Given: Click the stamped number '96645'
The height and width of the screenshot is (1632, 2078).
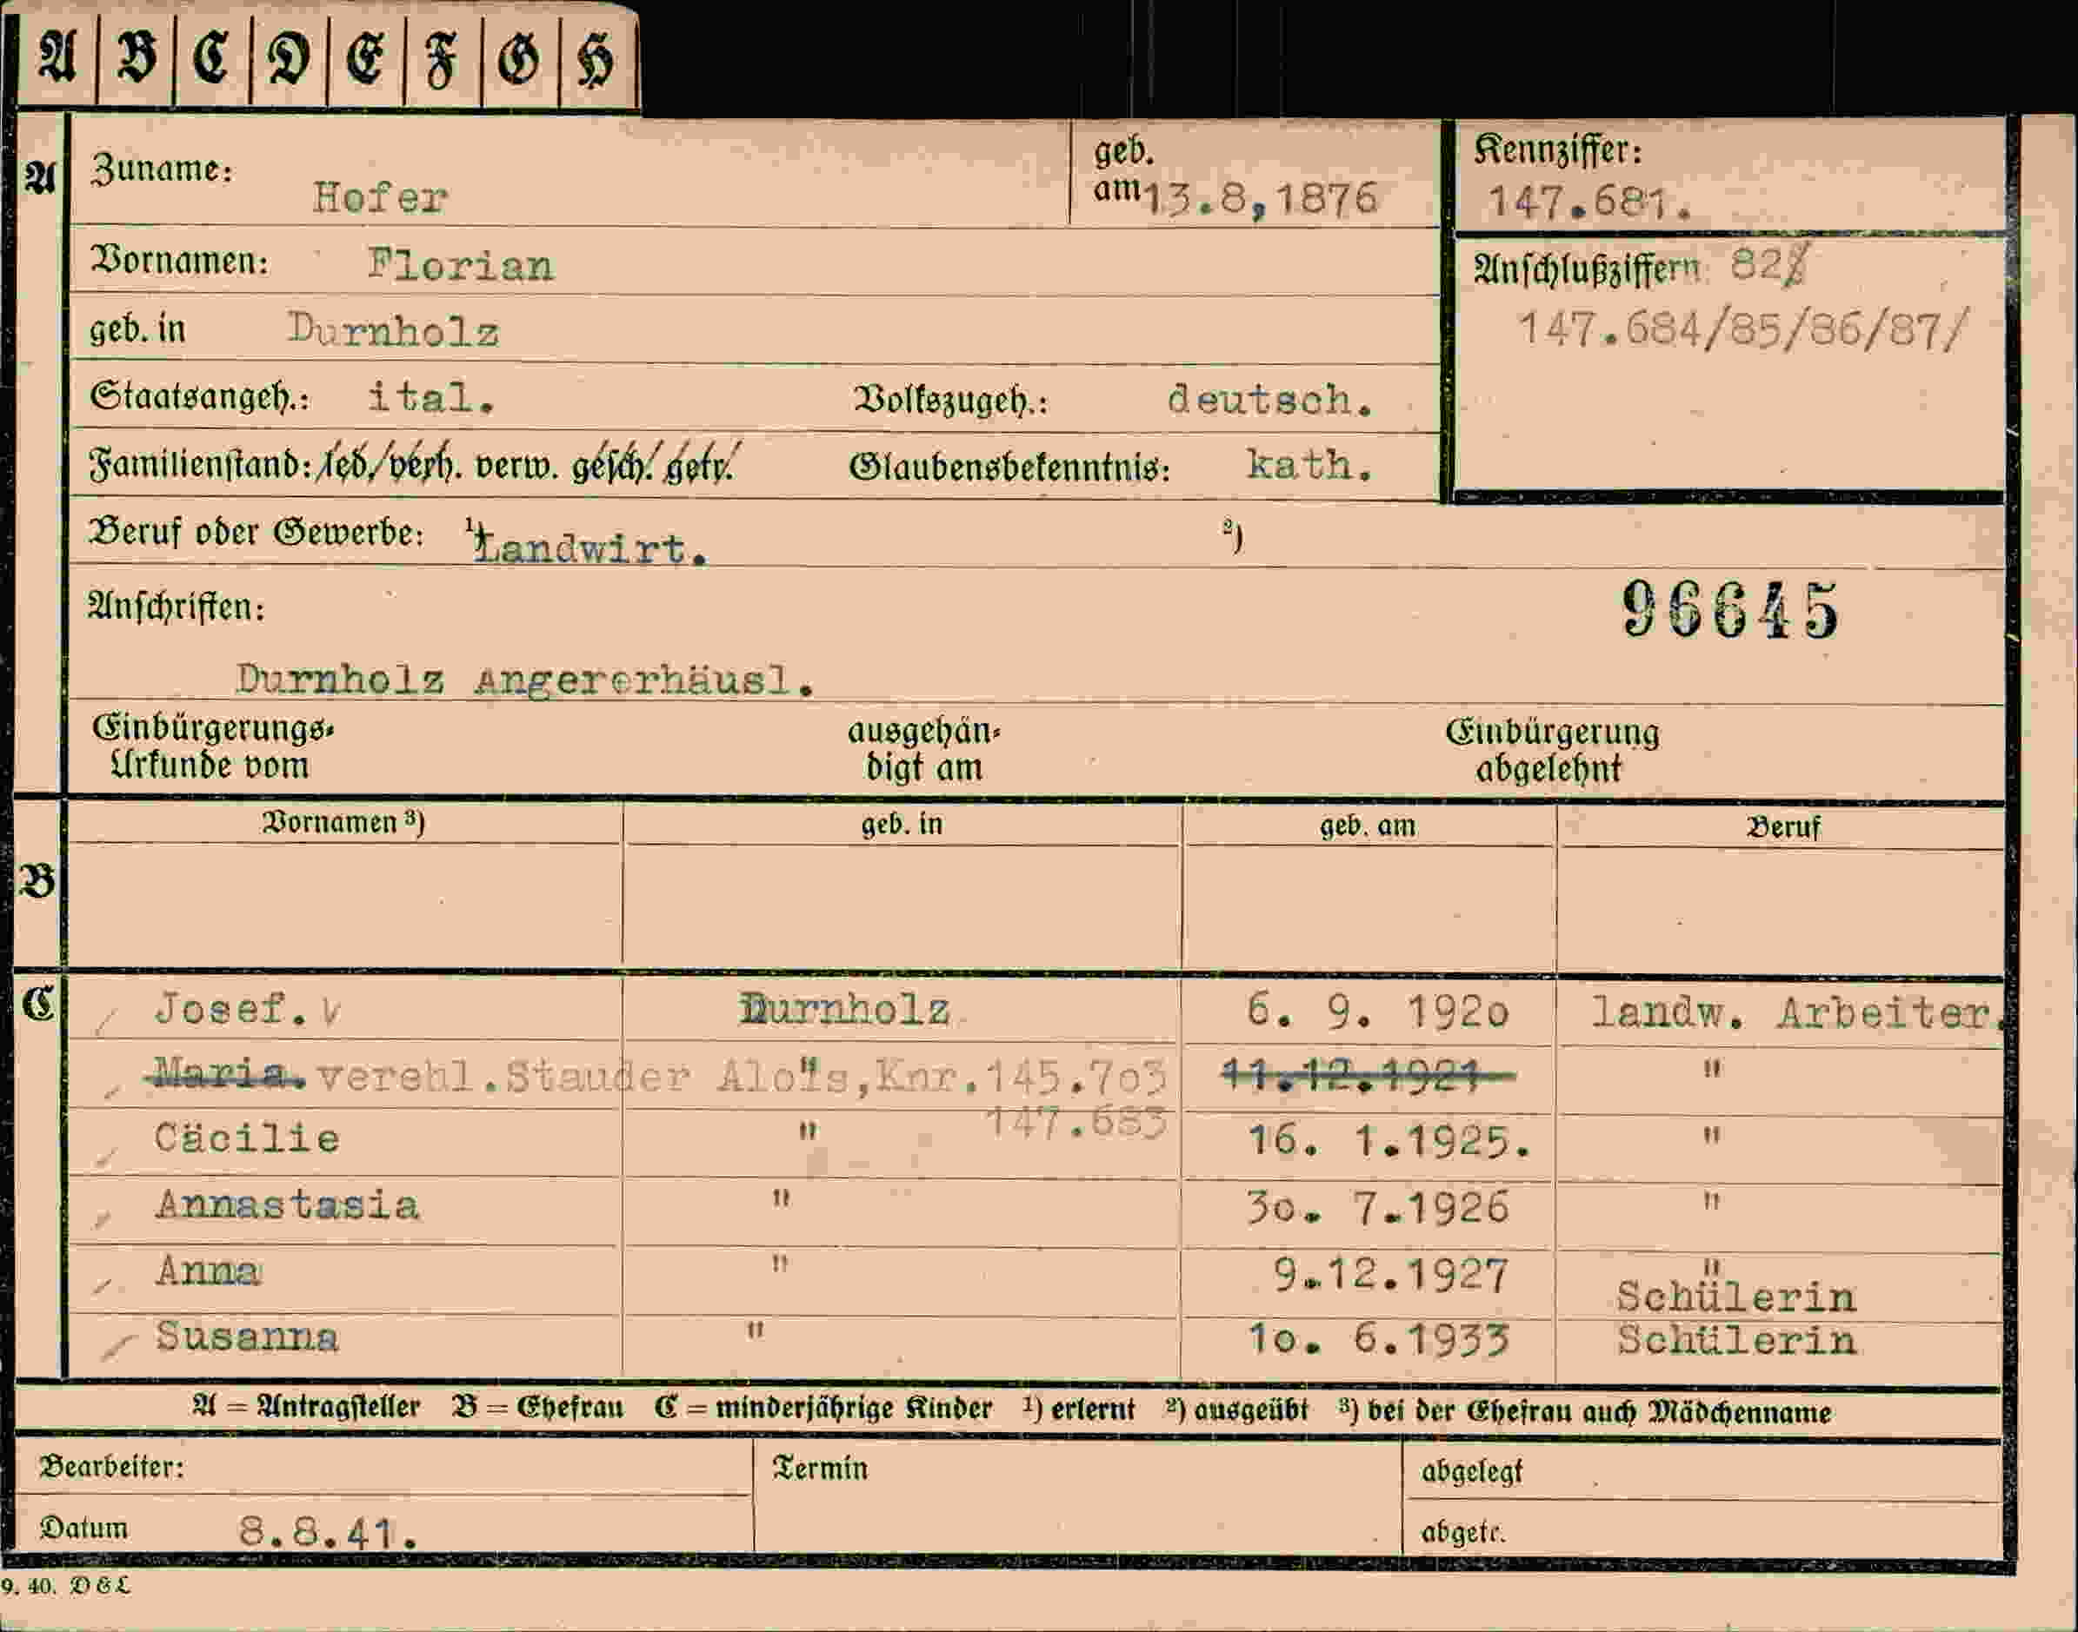Looking at the screenshot, I should (1730, 610).
